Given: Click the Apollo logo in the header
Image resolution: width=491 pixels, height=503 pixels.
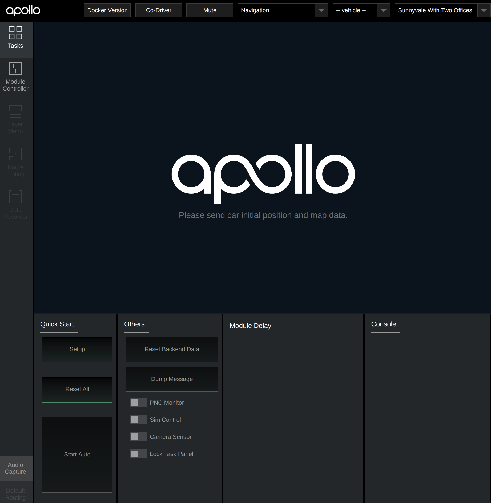Looking at the screenshot, I should (23, 11).
